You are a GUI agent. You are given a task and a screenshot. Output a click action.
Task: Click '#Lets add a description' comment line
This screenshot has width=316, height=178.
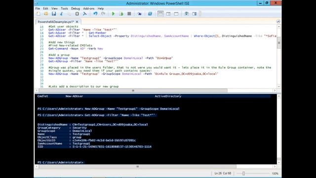pyautogui.click(x=83, y=87)
